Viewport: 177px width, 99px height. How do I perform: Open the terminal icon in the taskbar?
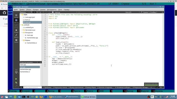[24, 97]
